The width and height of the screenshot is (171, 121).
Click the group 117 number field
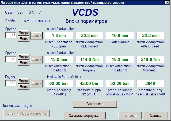(11, 35)
